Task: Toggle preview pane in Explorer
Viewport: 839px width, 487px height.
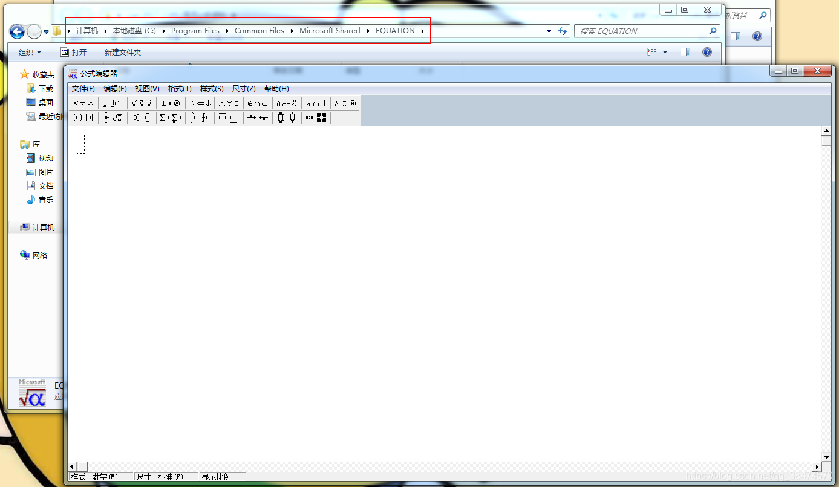Action: [685, 53]
